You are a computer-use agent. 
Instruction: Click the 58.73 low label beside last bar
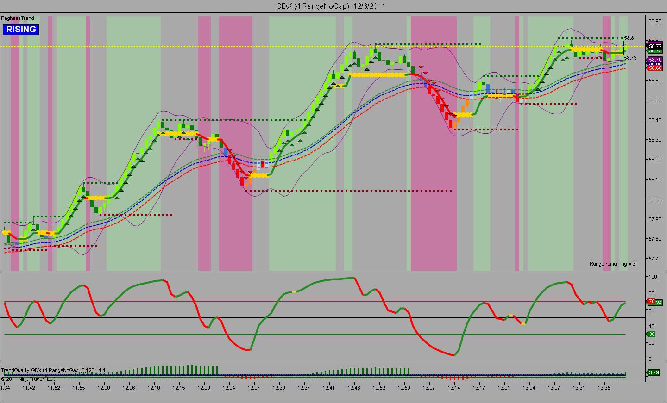(630, 58)
